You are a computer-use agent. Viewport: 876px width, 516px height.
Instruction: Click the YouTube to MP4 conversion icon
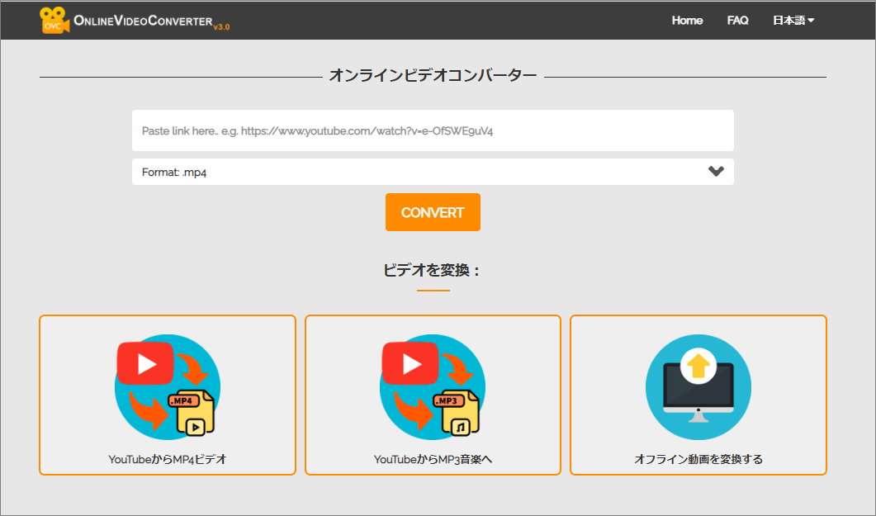click(168, 386)
